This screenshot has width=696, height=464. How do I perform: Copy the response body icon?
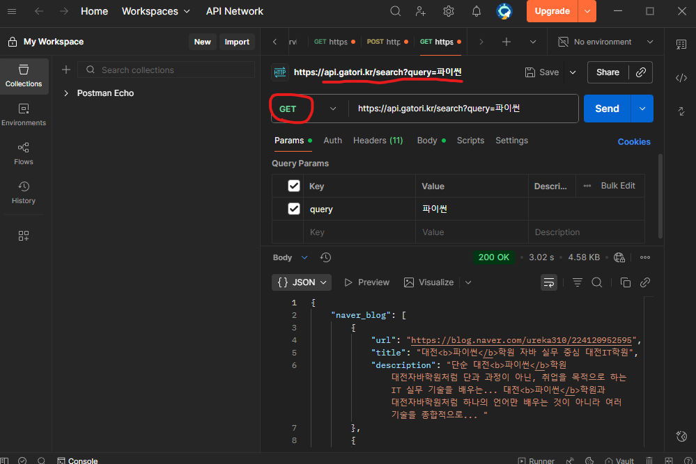[x=625, y=282]
